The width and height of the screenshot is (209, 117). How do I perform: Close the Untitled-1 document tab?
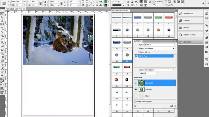[24, 9]
